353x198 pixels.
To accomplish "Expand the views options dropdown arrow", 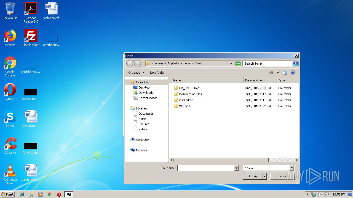I will click(x=278, y=73).
